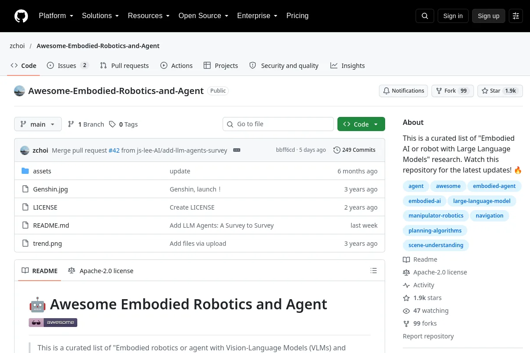Click the commit author avatar in commit bar
Viewport: 530px width, 353px height.
25,150
